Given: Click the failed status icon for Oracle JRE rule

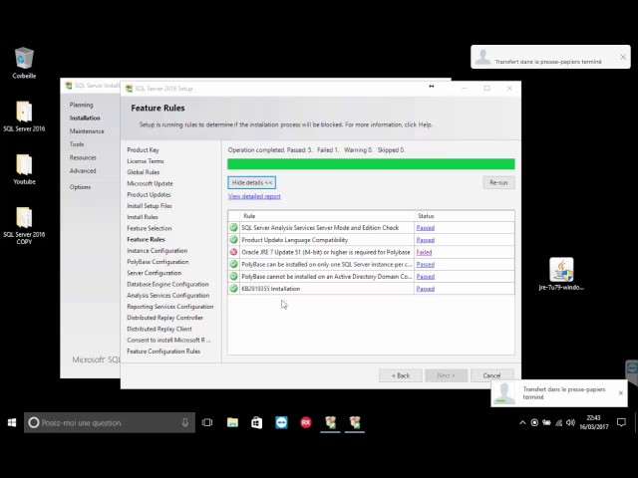Looking at the screenshot, I should point(233,252).
